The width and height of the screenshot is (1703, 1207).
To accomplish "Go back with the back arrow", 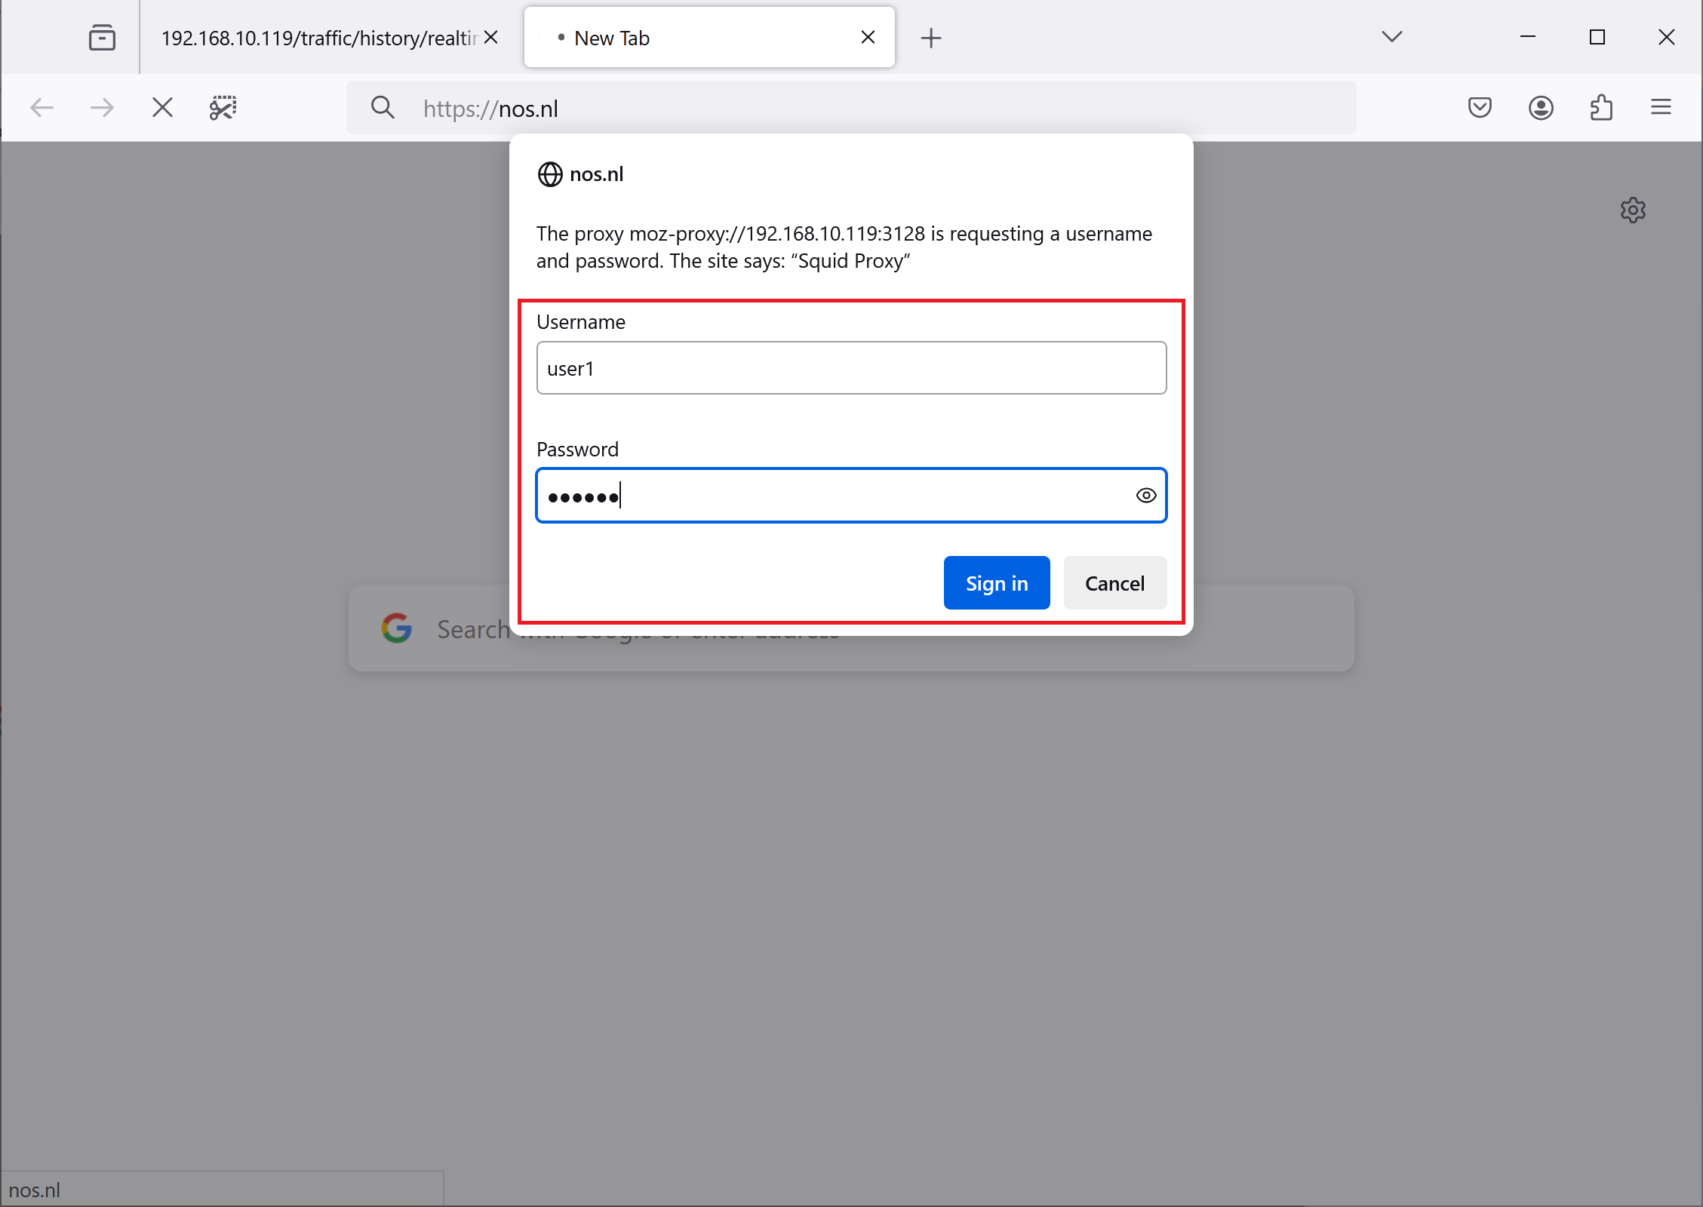I will [x=42, y=108].
